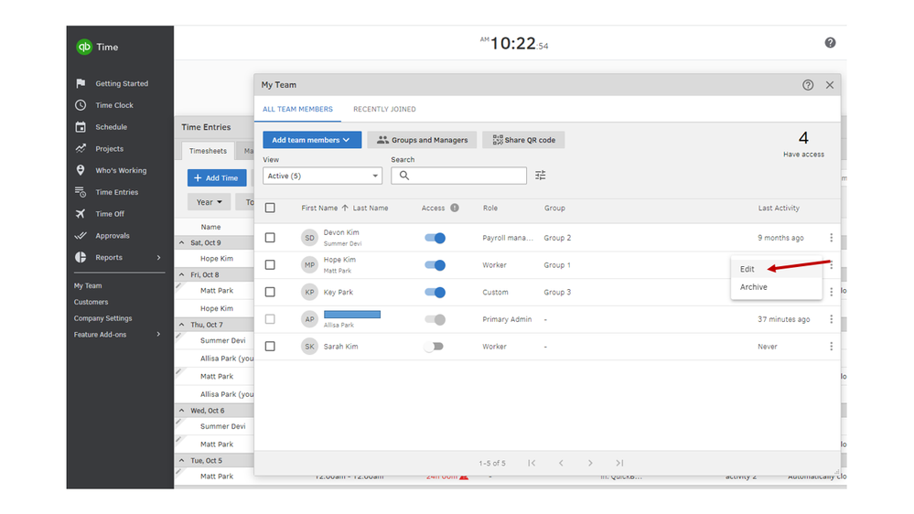Go to the next page of team list
The image size is (914, 514).
[x=590, y=463]
